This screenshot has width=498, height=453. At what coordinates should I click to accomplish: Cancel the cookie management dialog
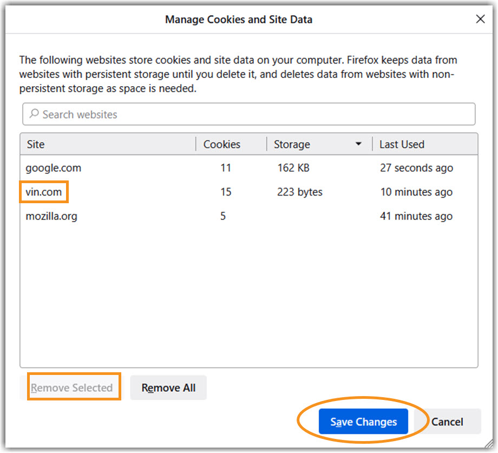[448, 422]
